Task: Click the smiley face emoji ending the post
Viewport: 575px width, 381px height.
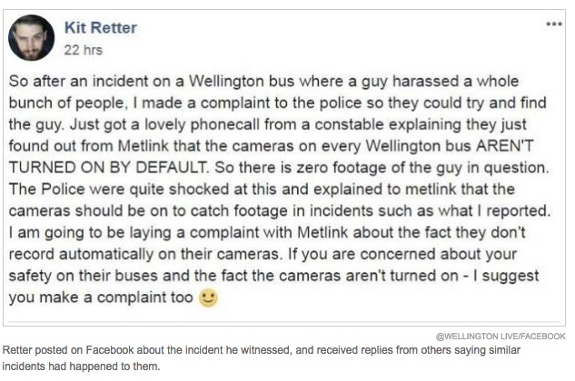Action: pyautogui.click(x=208, y=298)
